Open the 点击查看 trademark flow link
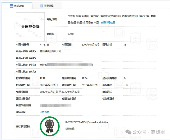Screen dimensions: 170x140 [44, 112]
